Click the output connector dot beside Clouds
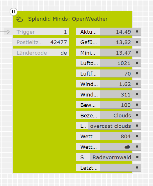The width and height of the screenshot is (153, 186). (x=137, y=115)
